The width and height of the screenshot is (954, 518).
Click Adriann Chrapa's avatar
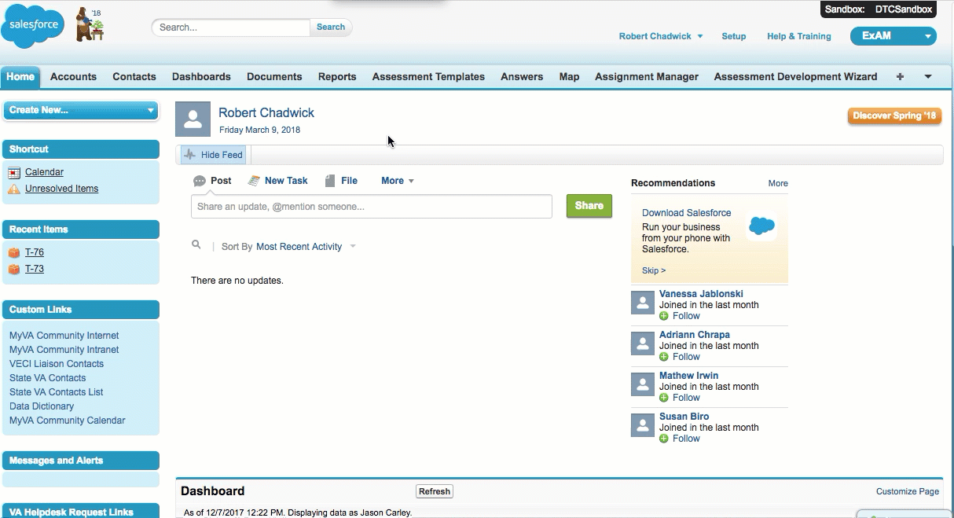[643, 343]
